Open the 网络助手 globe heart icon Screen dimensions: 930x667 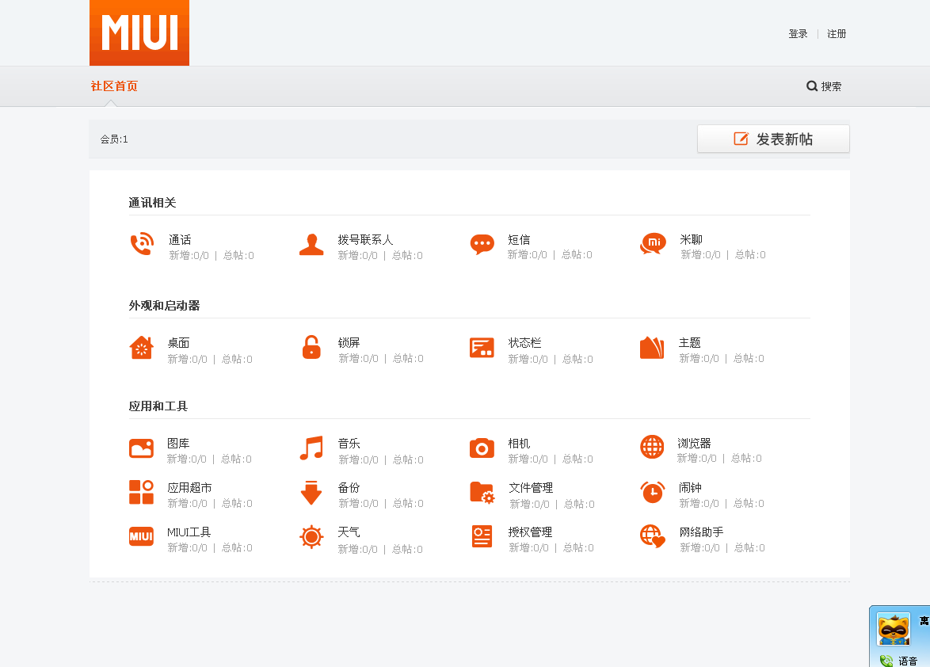coord(653,536)
